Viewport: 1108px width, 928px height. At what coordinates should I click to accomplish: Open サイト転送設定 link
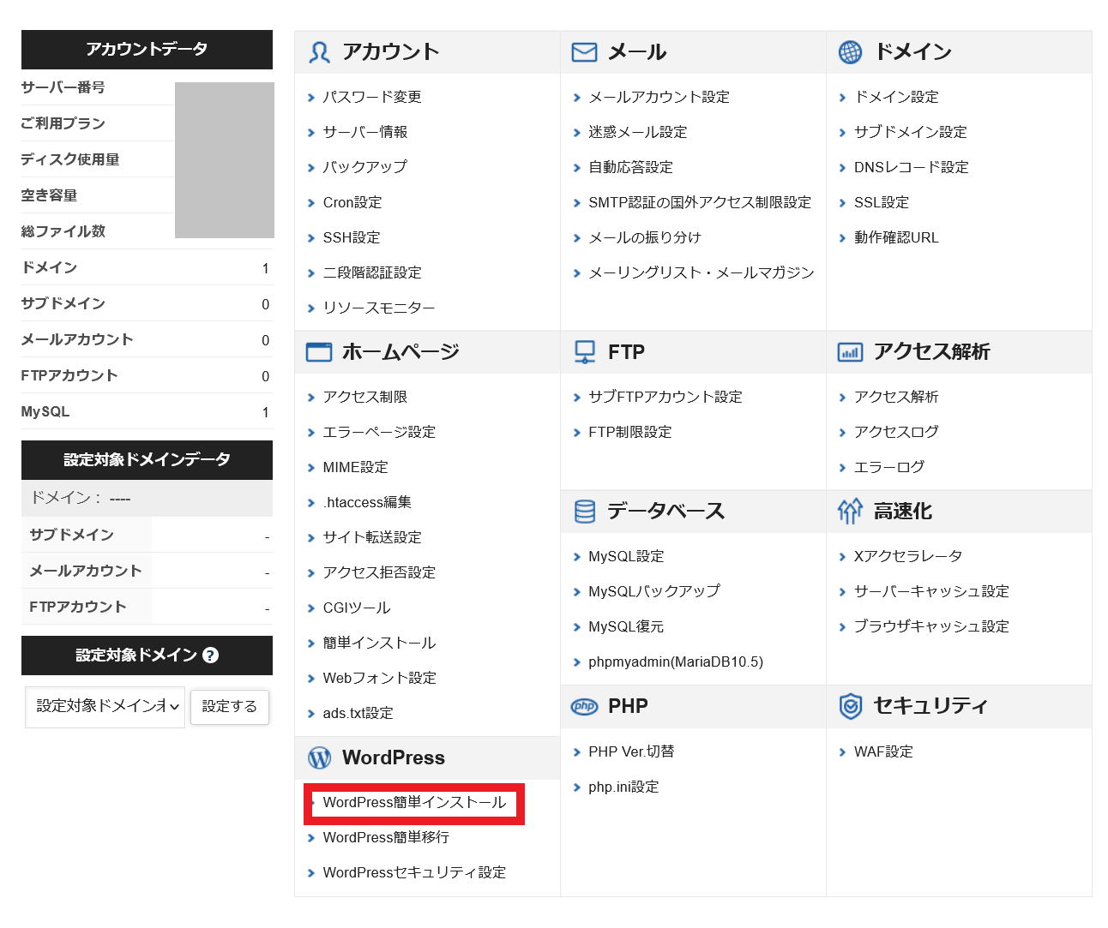click(372, 537)
